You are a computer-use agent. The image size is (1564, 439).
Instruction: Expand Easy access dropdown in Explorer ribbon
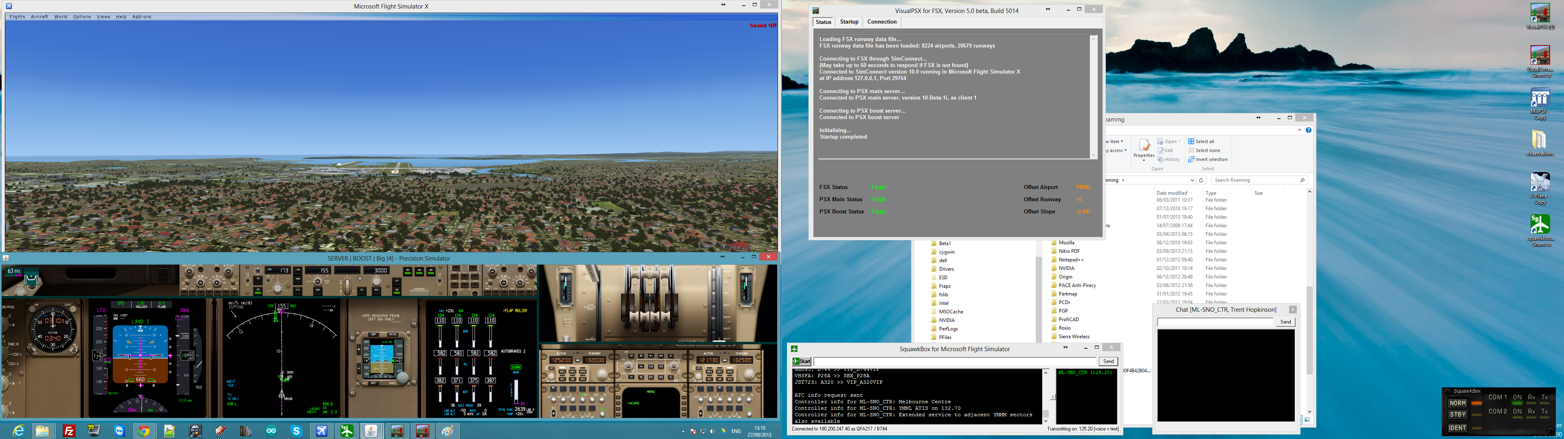(x=1125, y=150)
